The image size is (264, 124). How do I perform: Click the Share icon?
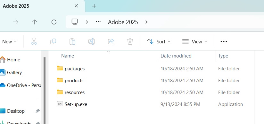(111, 41)
